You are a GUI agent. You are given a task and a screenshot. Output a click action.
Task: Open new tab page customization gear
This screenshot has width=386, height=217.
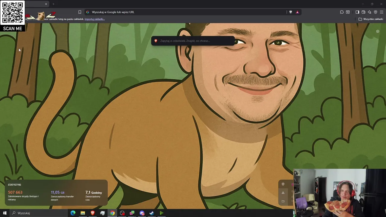click(378, 31)
